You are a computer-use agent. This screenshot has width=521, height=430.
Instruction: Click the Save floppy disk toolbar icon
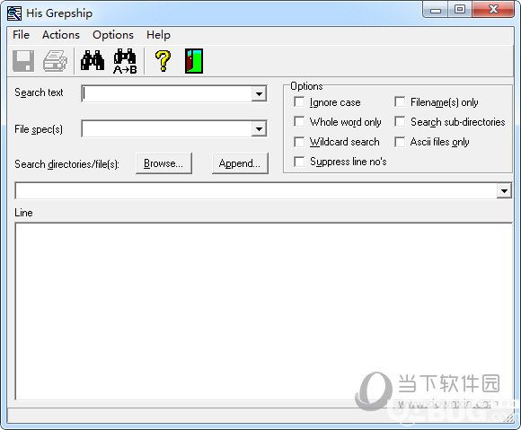pos(23,61)
